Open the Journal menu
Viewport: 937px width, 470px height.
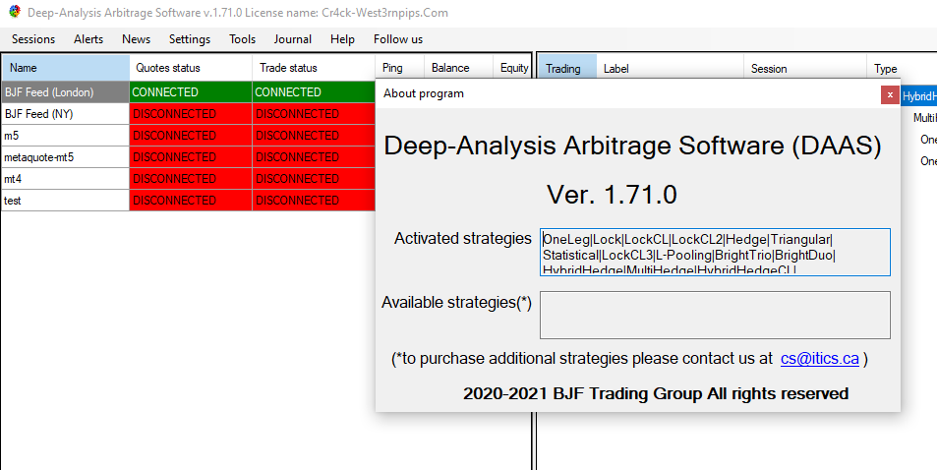click(293, 39)
